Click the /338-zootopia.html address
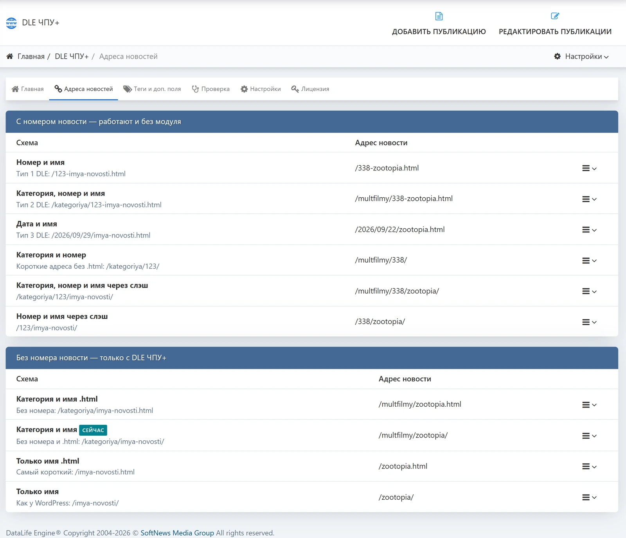The height and width of the screenshot is (538, 626). coord(387,168)
